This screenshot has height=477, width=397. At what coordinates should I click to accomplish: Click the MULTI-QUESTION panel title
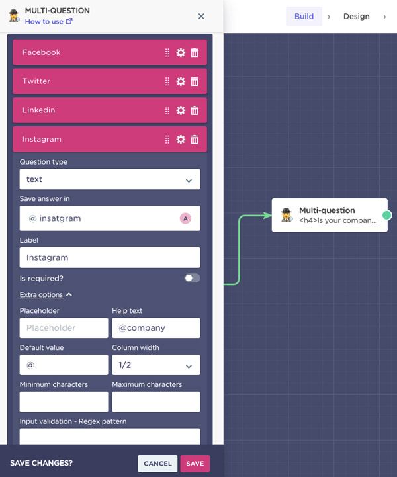point(57,11)
